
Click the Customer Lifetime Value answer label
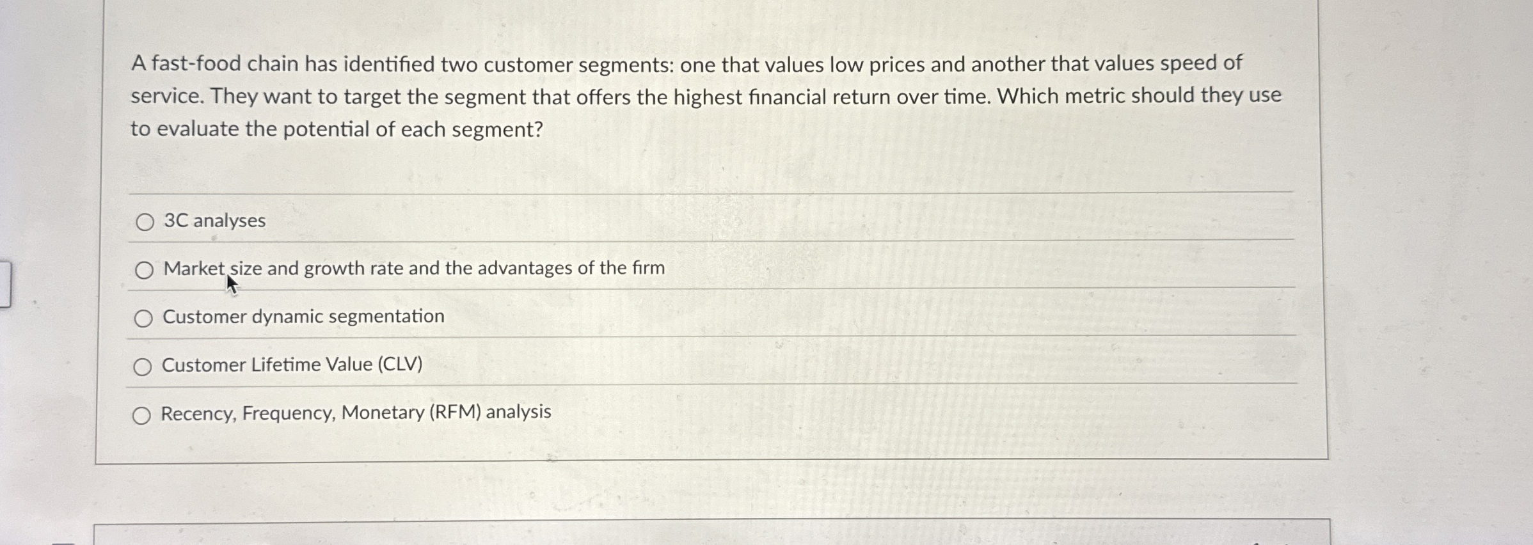(291, 365)
